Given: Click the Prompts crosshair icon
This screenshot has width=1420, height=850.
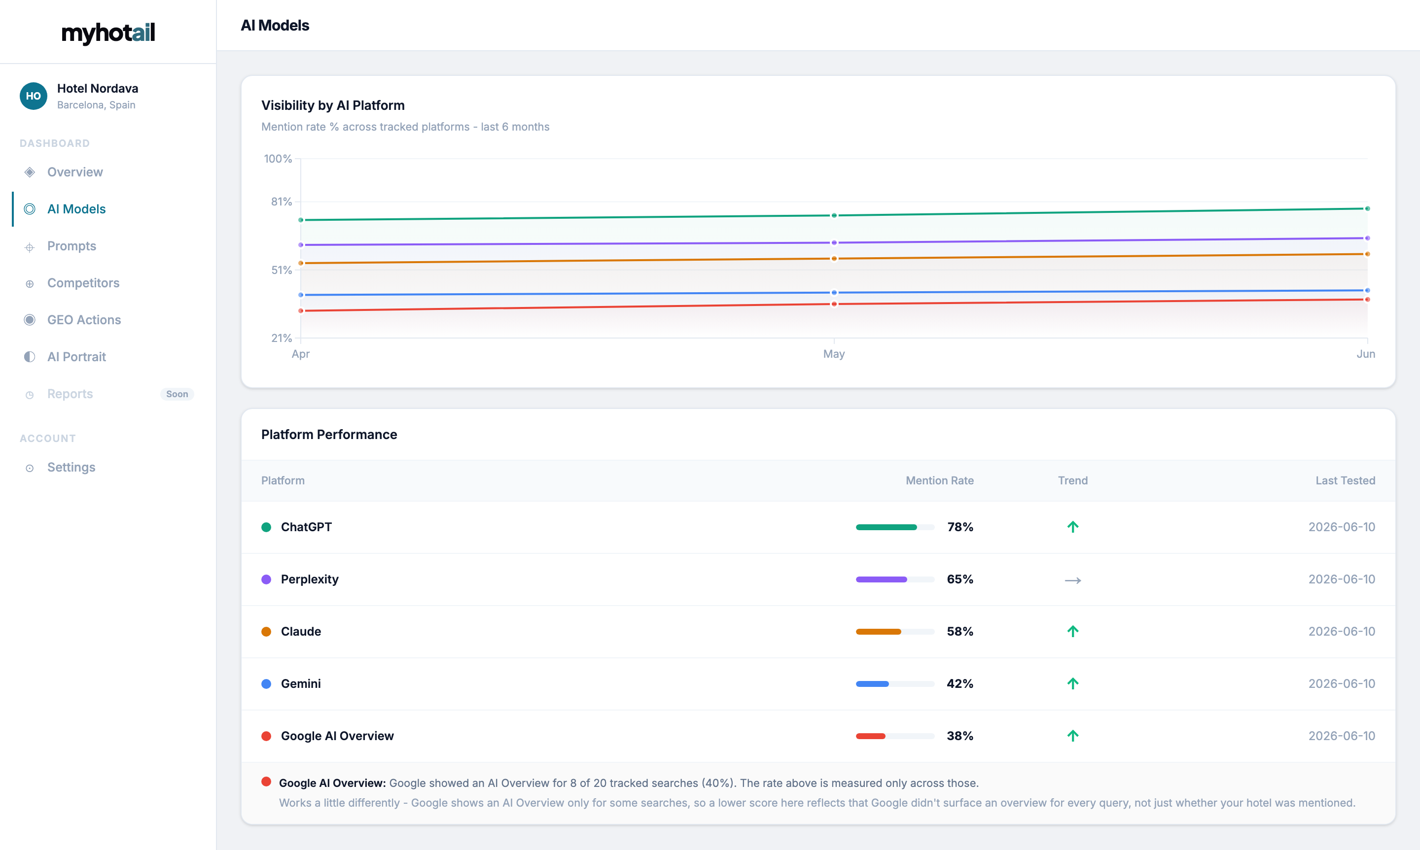Looking at the screenshot, I should (30, 247).
